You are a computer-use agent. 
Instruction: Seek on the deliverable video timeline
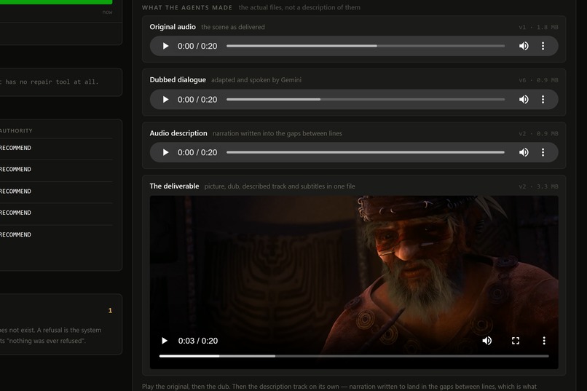354,356
